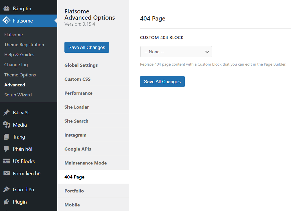Click Save All Changes below the 404 block
The height and width of the screenshot is (211, 291).
pos(162,82)
